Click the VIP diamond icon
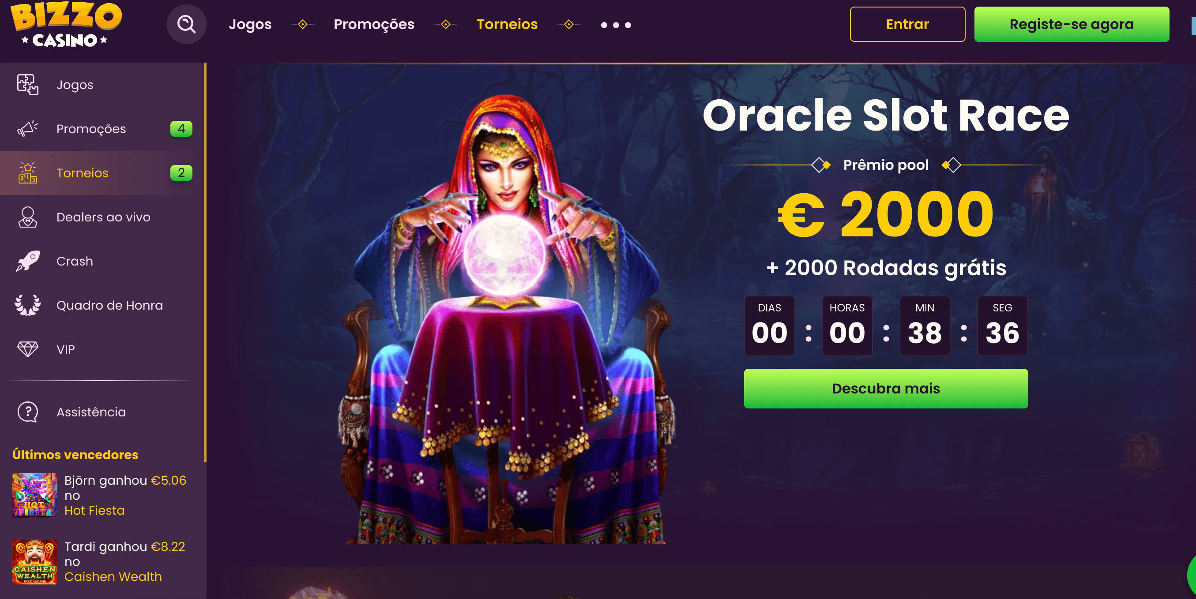 point(28,349)
